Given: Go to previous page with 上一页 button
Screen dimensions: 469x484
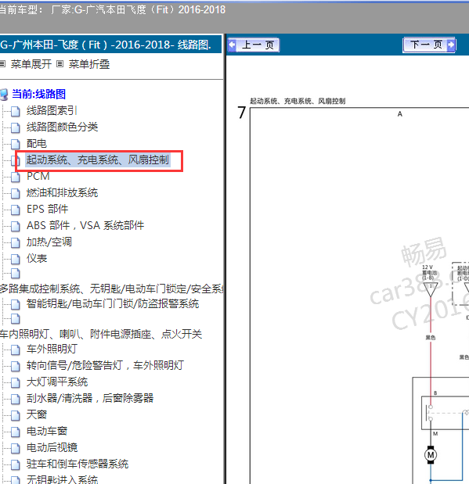Looking at the screenshot, I should (x=254, y=45).
